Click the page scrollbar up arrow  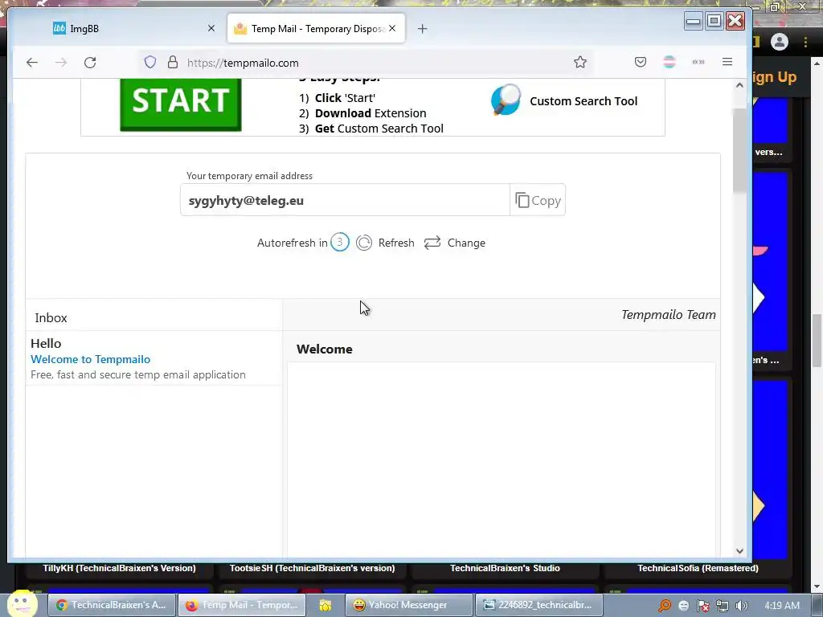739,85
